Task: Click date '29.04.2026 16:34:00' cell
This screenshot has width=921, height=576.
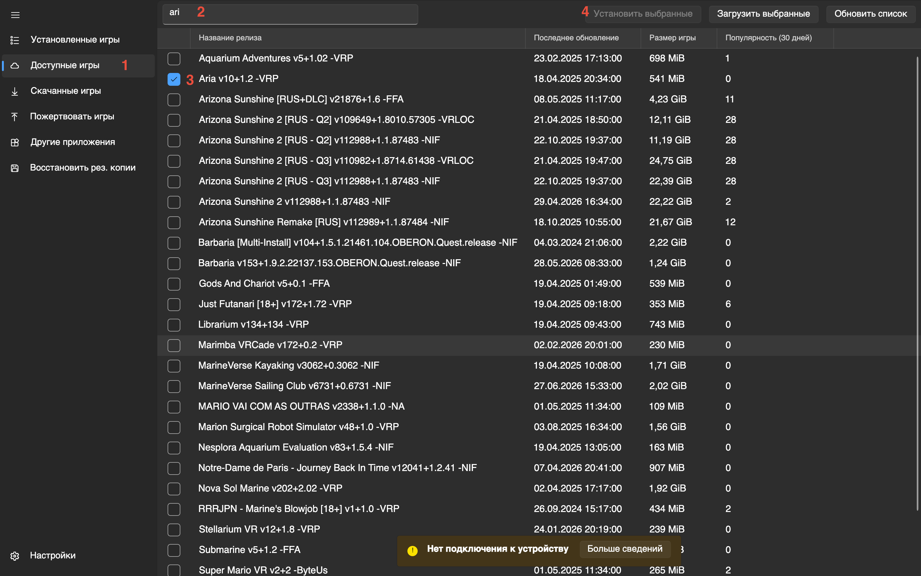Action: point(578,202)
